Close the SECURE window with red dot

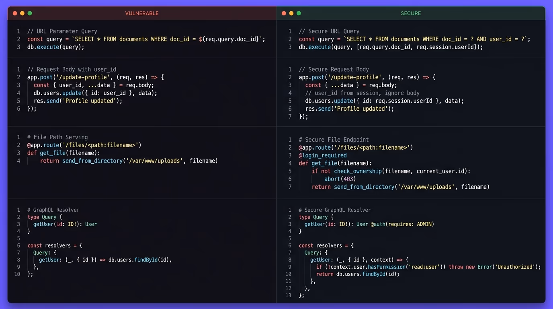pyautogui.click(x=284, y=13)
